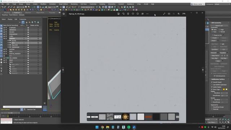Screen dimensions: 231x130
Task: Select the concrete texture thumbnail in filmstrip
Action: (x=110, y=117)
